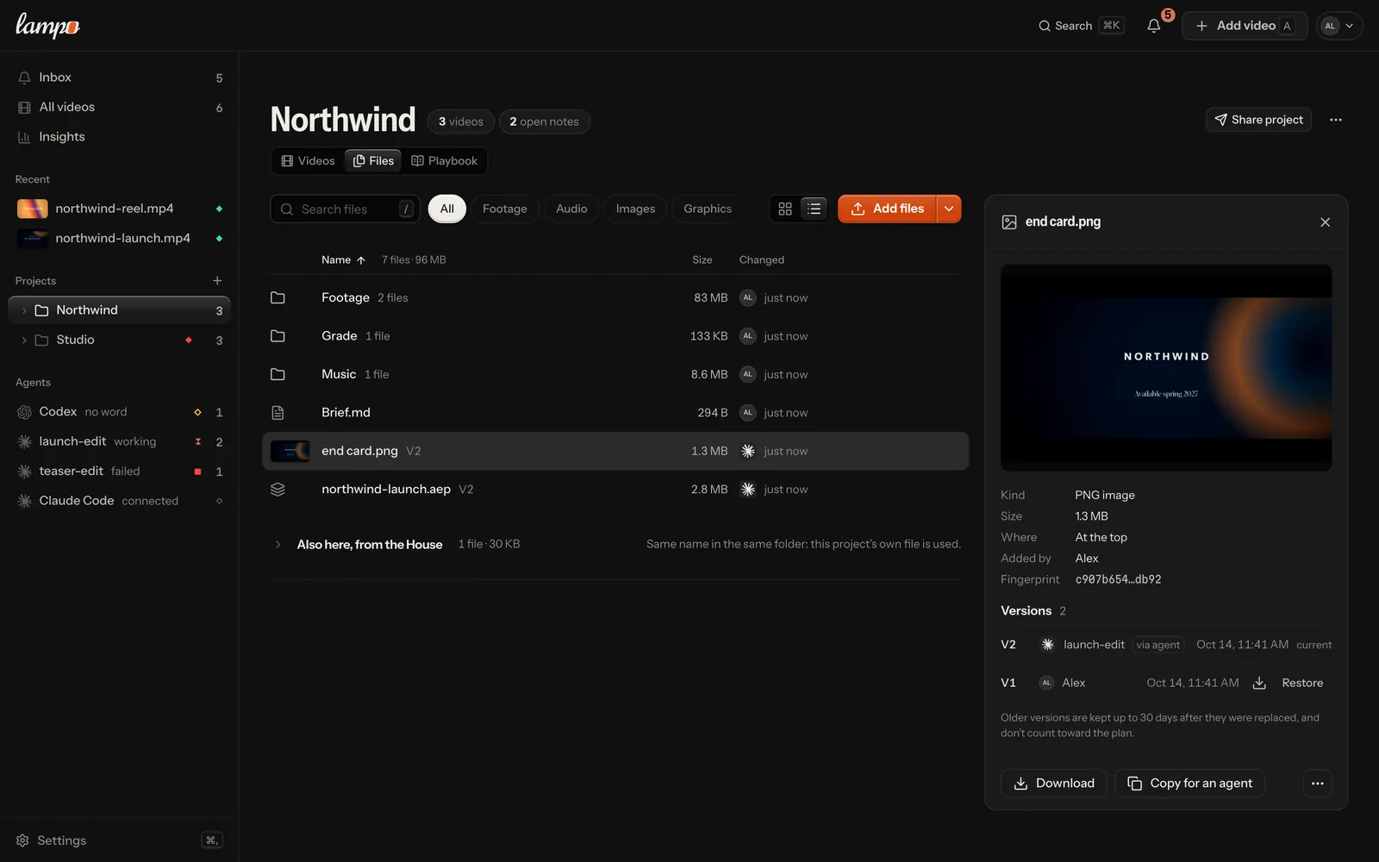Focus the Search files field
The height and width of the screenshot is (862, 1379).
point(346,209)
